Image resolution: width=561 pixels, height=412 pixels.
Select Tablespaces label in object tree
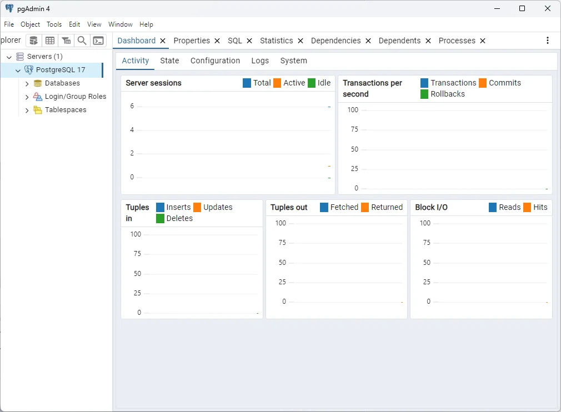(66, 110)
